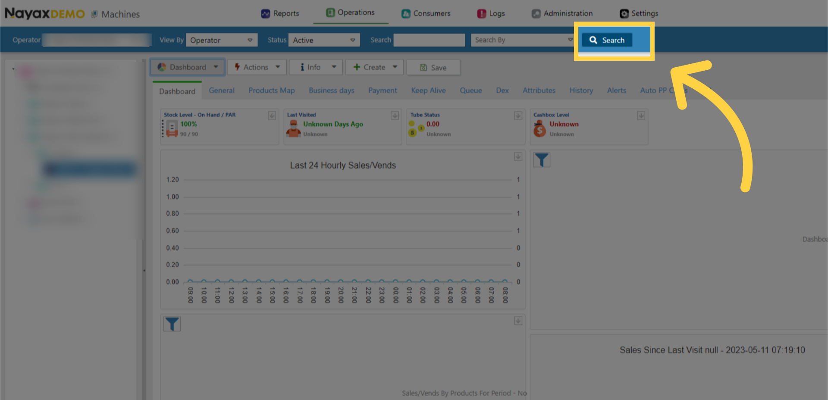Switch to the Payment tab

(383, 91)
